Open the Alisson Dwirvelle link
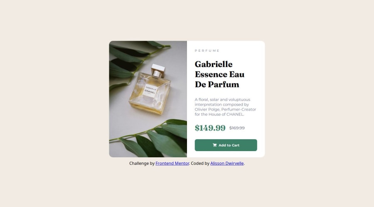Viewport: 374px width, 207px height. point(227,163)
